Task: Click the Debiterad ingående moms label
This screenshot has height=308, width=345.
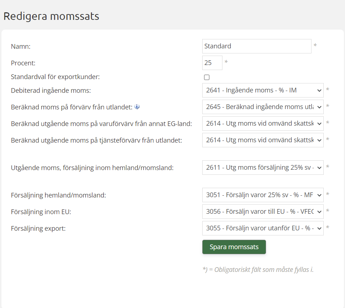Action: pos(51,91)
